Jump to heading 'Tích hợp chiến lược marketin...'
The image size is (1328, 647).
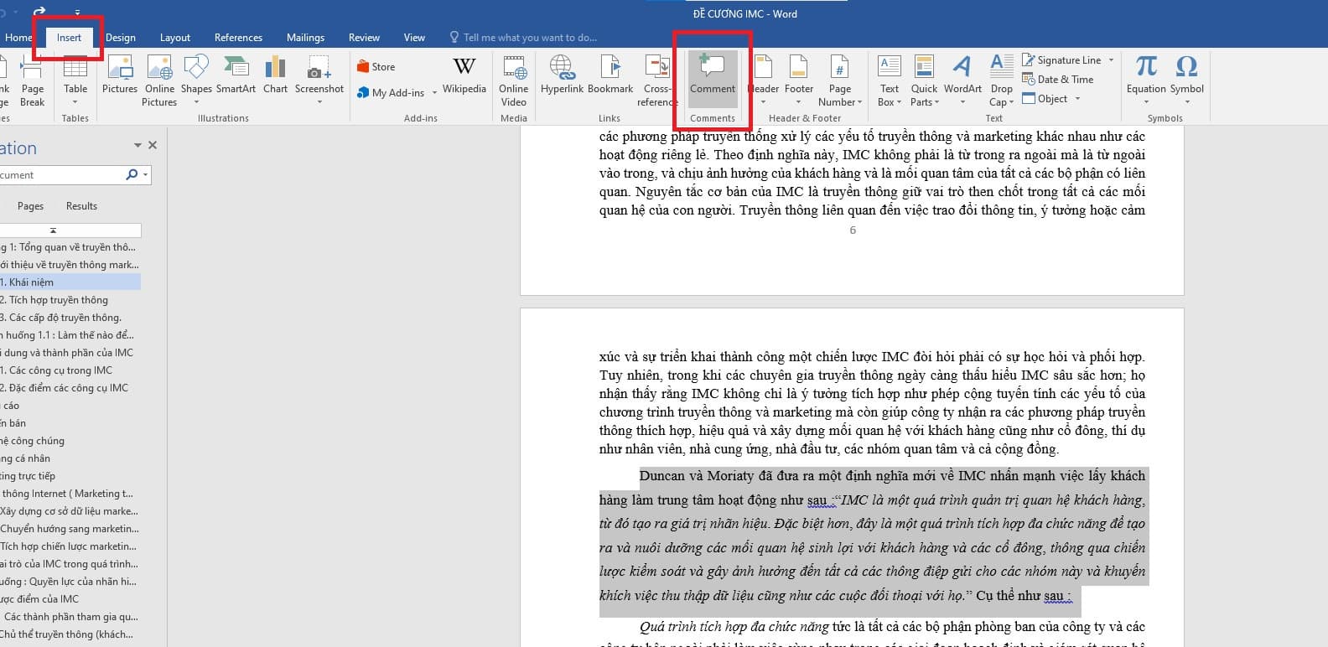click(70, 546)
